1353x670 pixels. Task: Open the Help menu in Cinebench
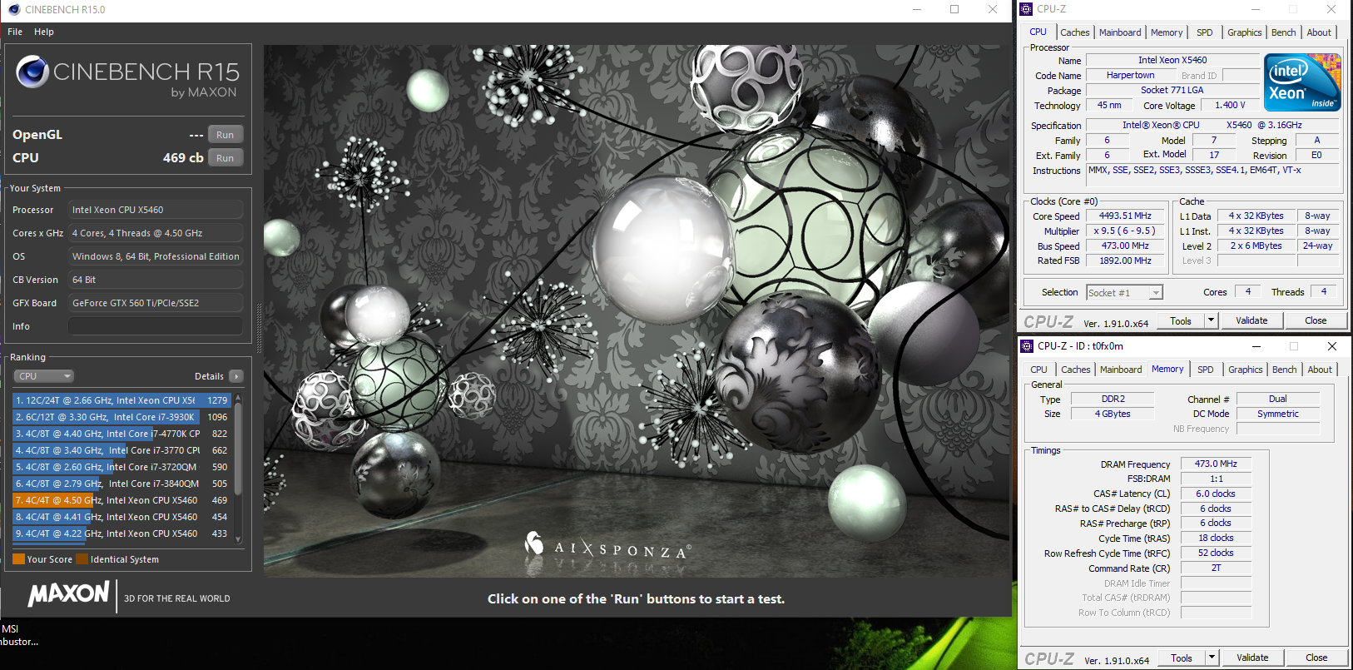(44, 32)
